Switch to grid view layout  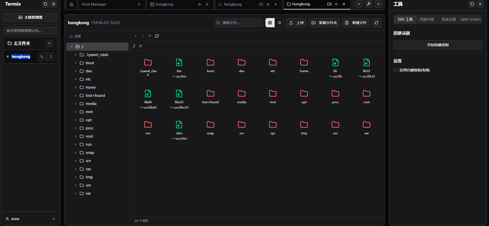point(270,23)
